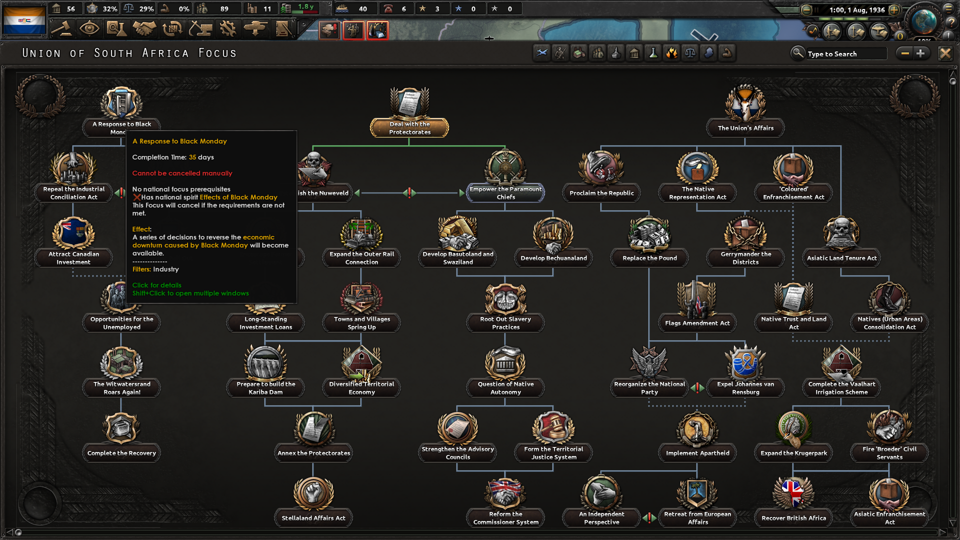Viewport: 960px width, 540px height.
Task: Toggle the balance scales focus filter
Action: tap(690, 52)
